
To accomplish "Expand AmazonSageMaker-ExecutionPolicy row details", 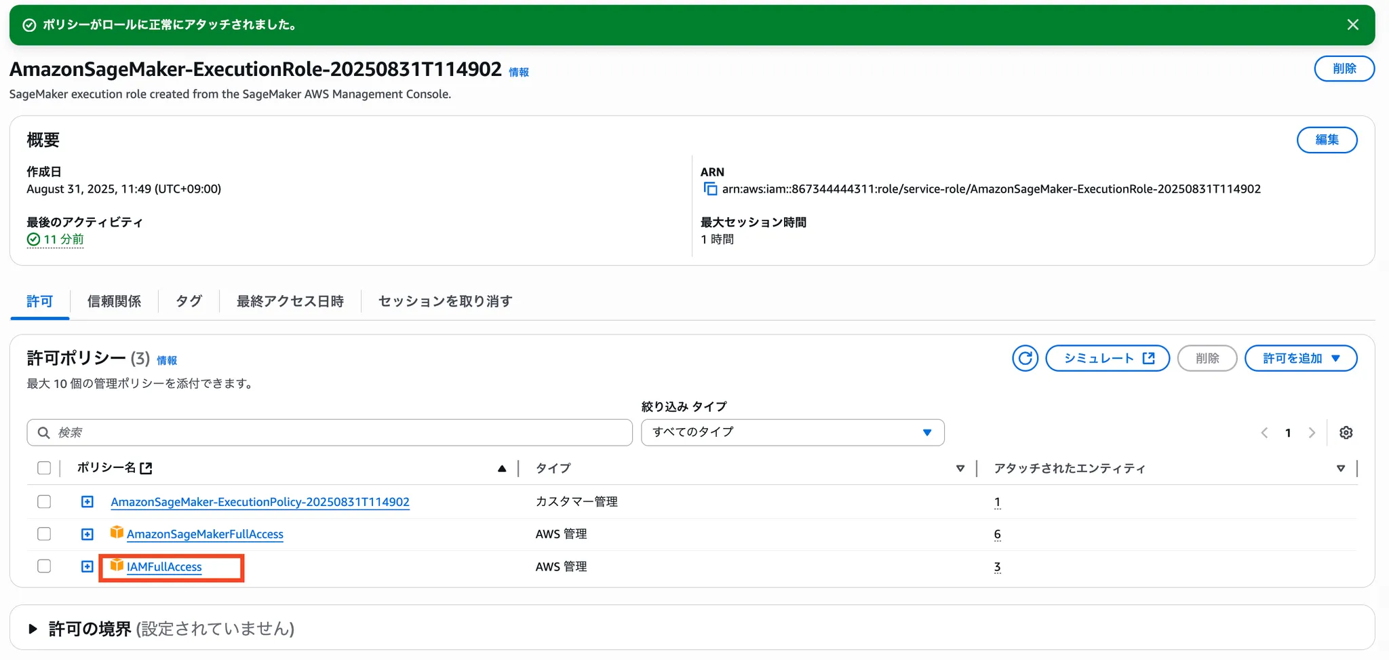I will [x=87, y=502].
